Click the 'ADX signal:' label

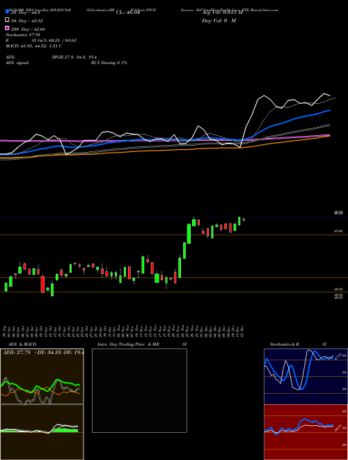pos(17,63)
